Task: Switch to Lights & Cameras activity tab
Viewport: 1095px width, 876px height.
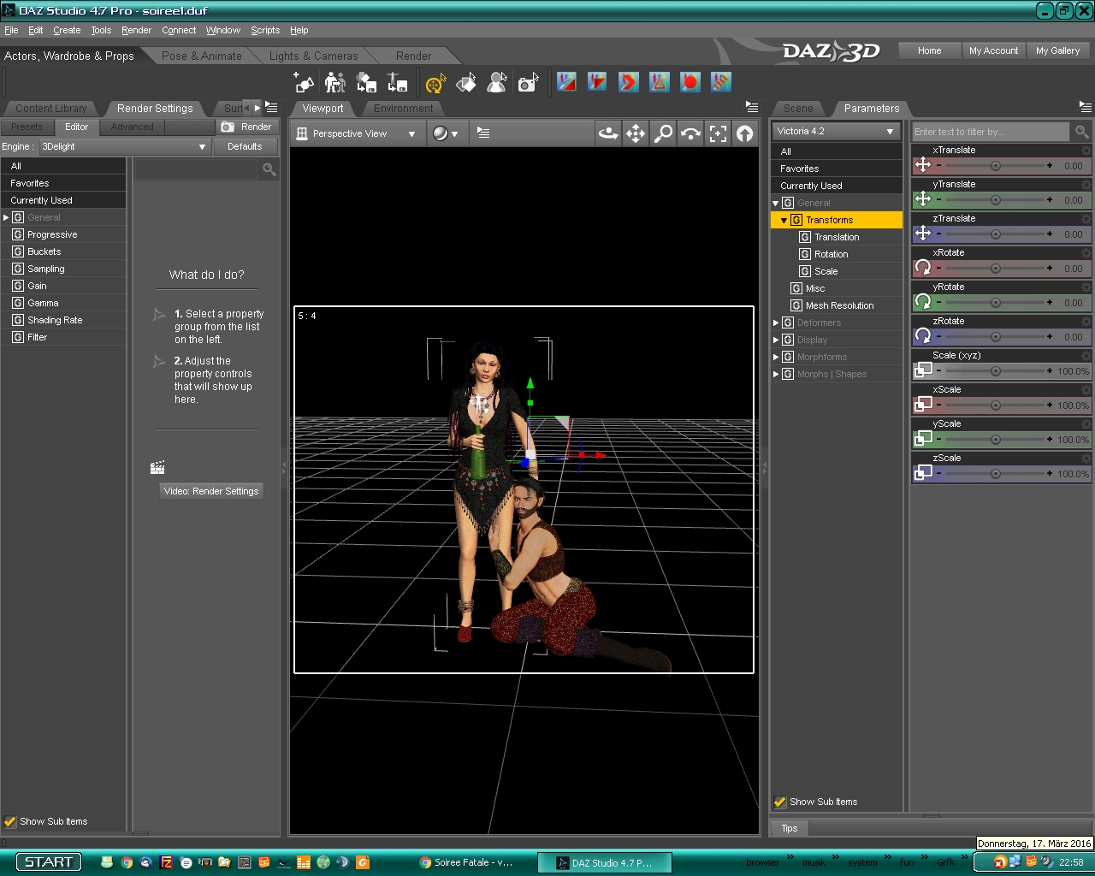Action: pos(313,56)
